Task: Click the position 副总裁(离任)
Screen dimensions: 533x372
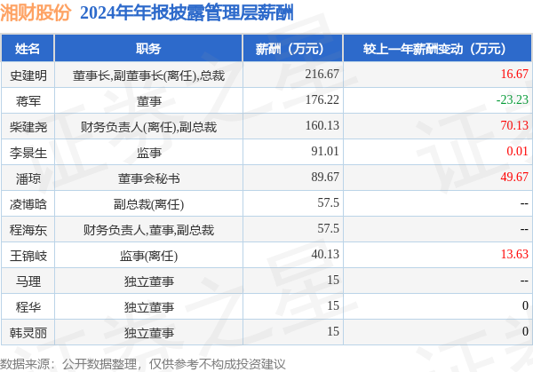Action: (148, 204)
